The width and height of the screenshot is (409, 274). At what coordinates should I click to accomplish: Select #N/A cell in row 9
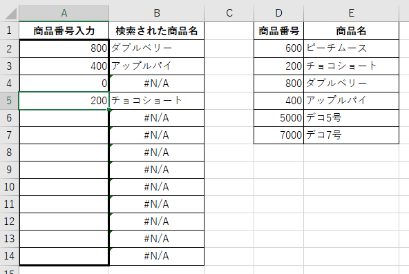click(157, 170)
